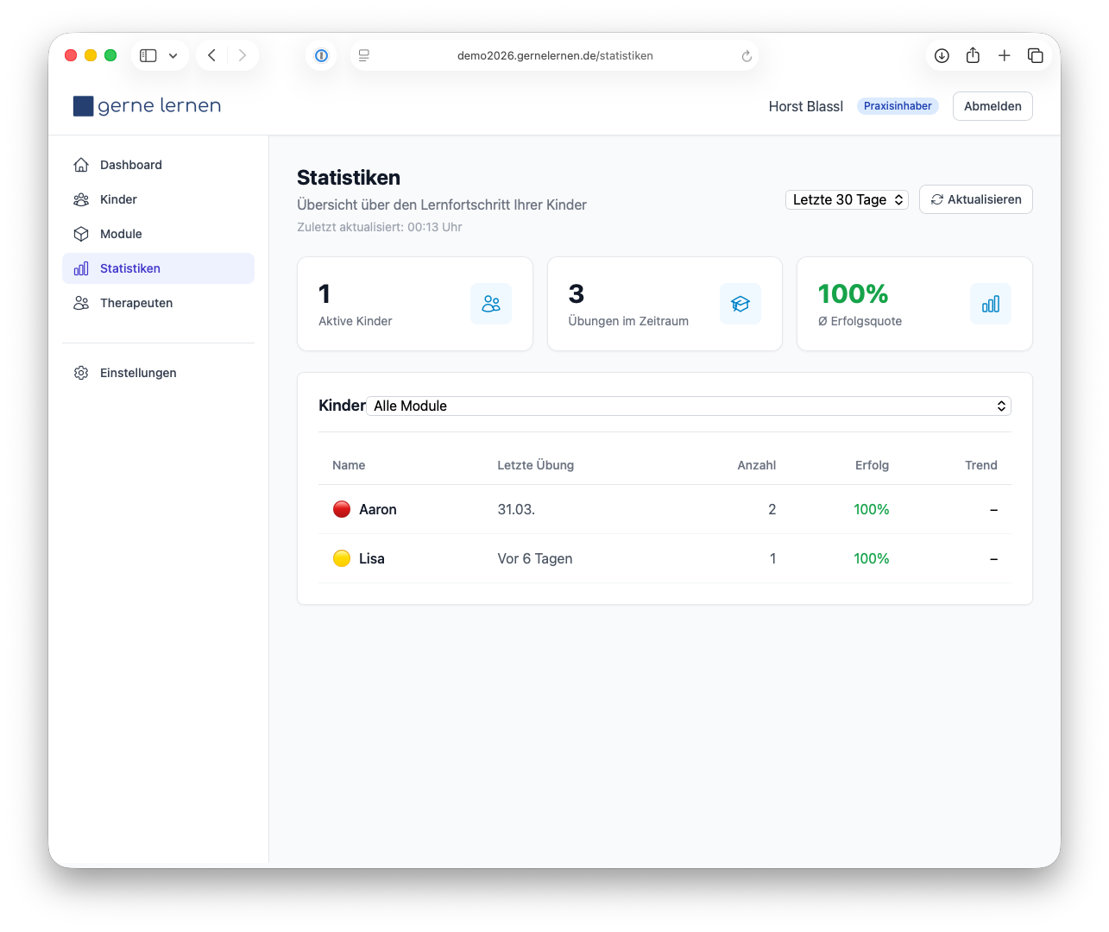Click the Praxisinhaber badge
The height and width of the screenshot is (932, 1109).
tap(898, 106)
